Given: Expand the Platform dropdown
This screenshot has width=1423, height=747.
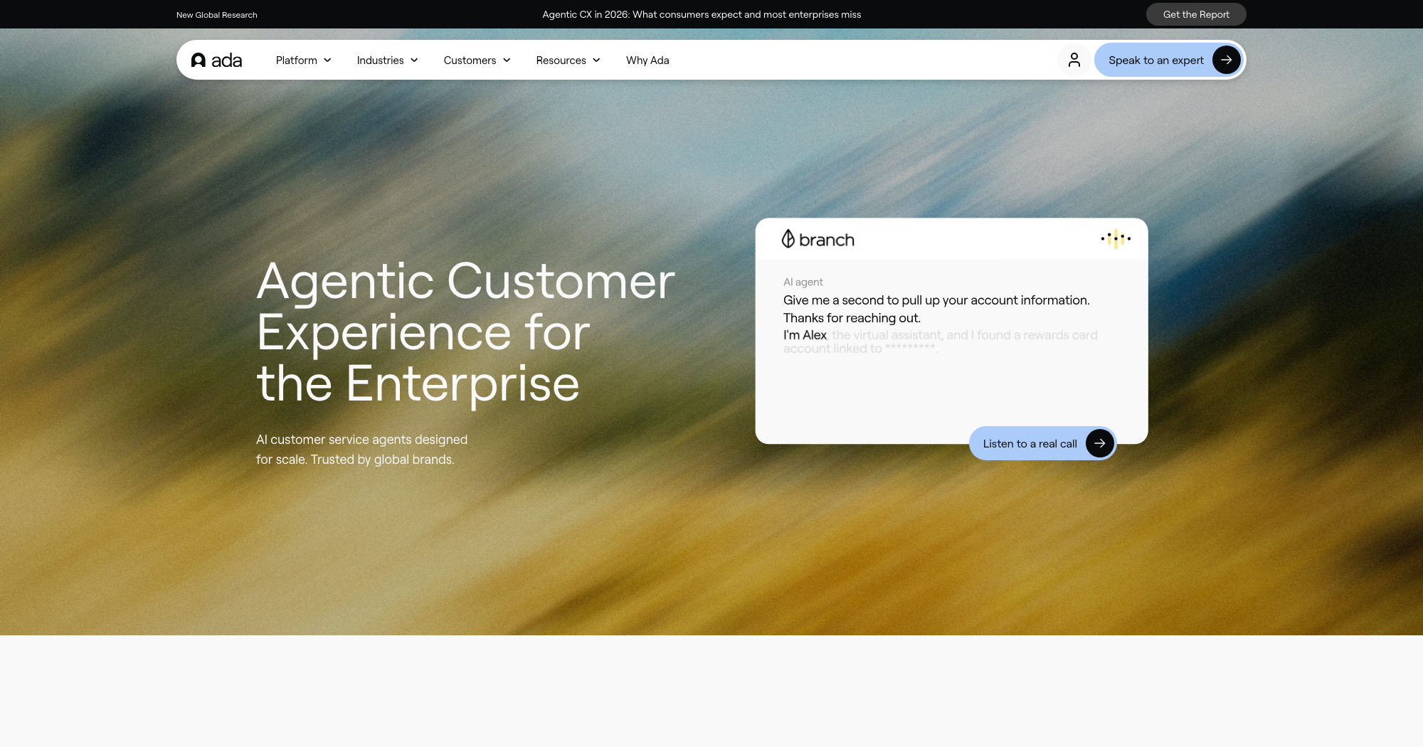Looking at the screenshot, I should (x=303, y=60).
